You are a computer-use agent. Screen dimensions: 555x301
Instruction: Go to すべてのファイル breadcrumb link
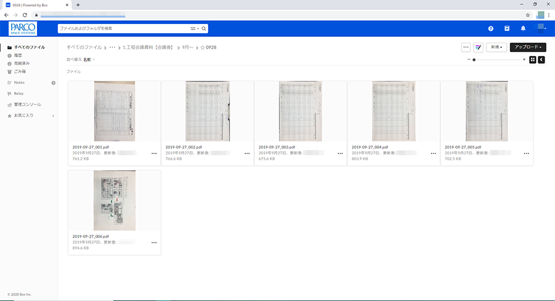click(84, 47)
